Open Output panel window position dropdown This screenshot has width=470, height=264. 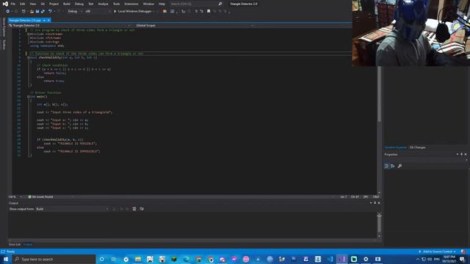tap(371, 203)
